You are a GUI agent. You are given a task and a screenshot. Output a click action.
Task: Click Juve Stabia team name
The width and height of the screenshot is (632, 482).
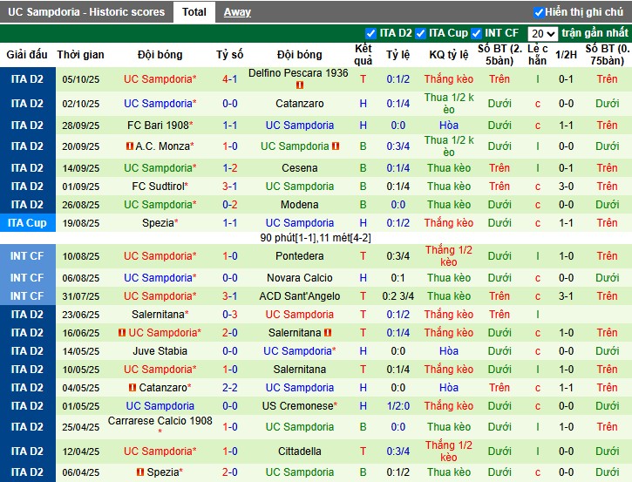[160, 351]
